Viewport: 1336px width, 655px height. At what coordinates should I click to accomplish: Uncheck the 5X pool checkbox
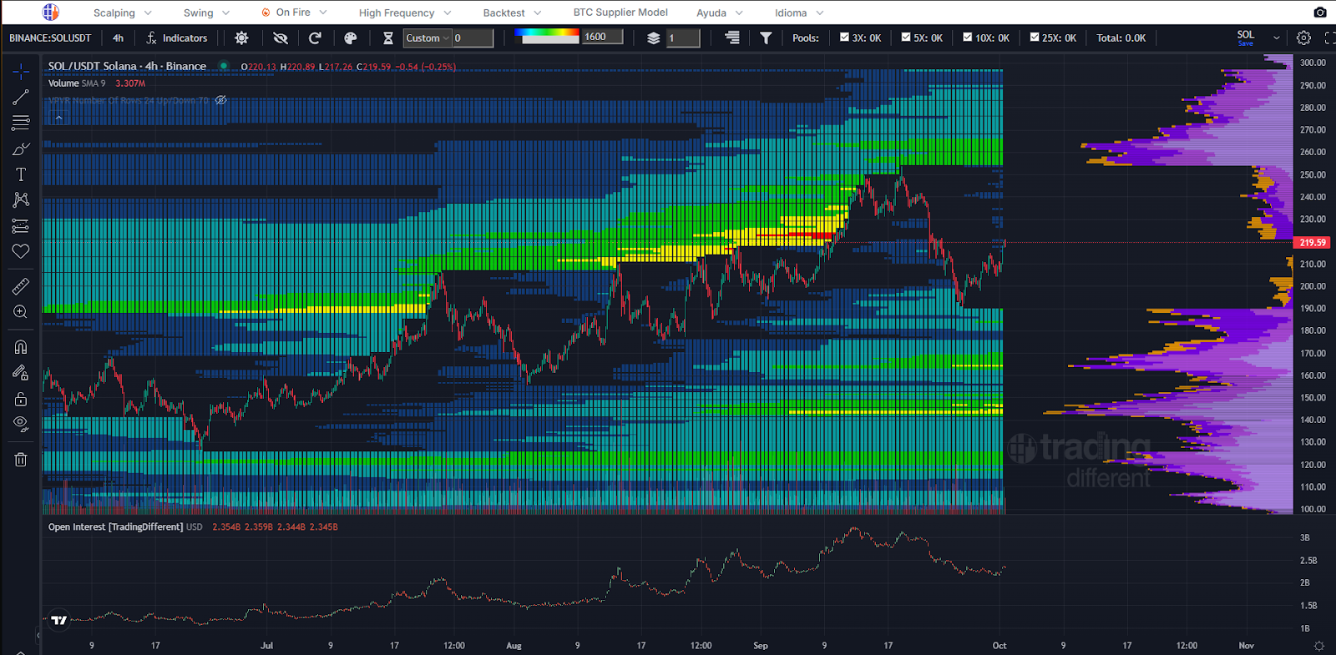point(906,38)
